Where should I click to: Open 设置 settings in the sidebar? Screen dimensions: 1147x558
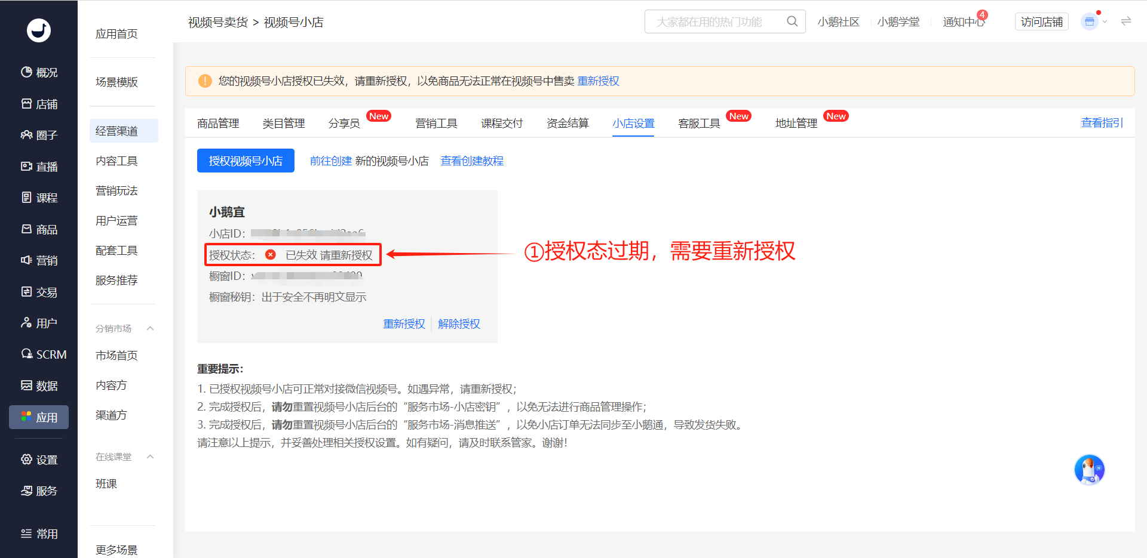click(39, 460)
